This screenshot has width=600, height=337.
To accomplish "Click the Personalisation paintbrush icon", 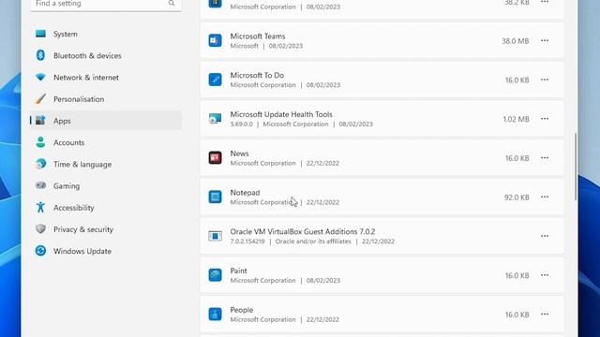I will point(40,98).
